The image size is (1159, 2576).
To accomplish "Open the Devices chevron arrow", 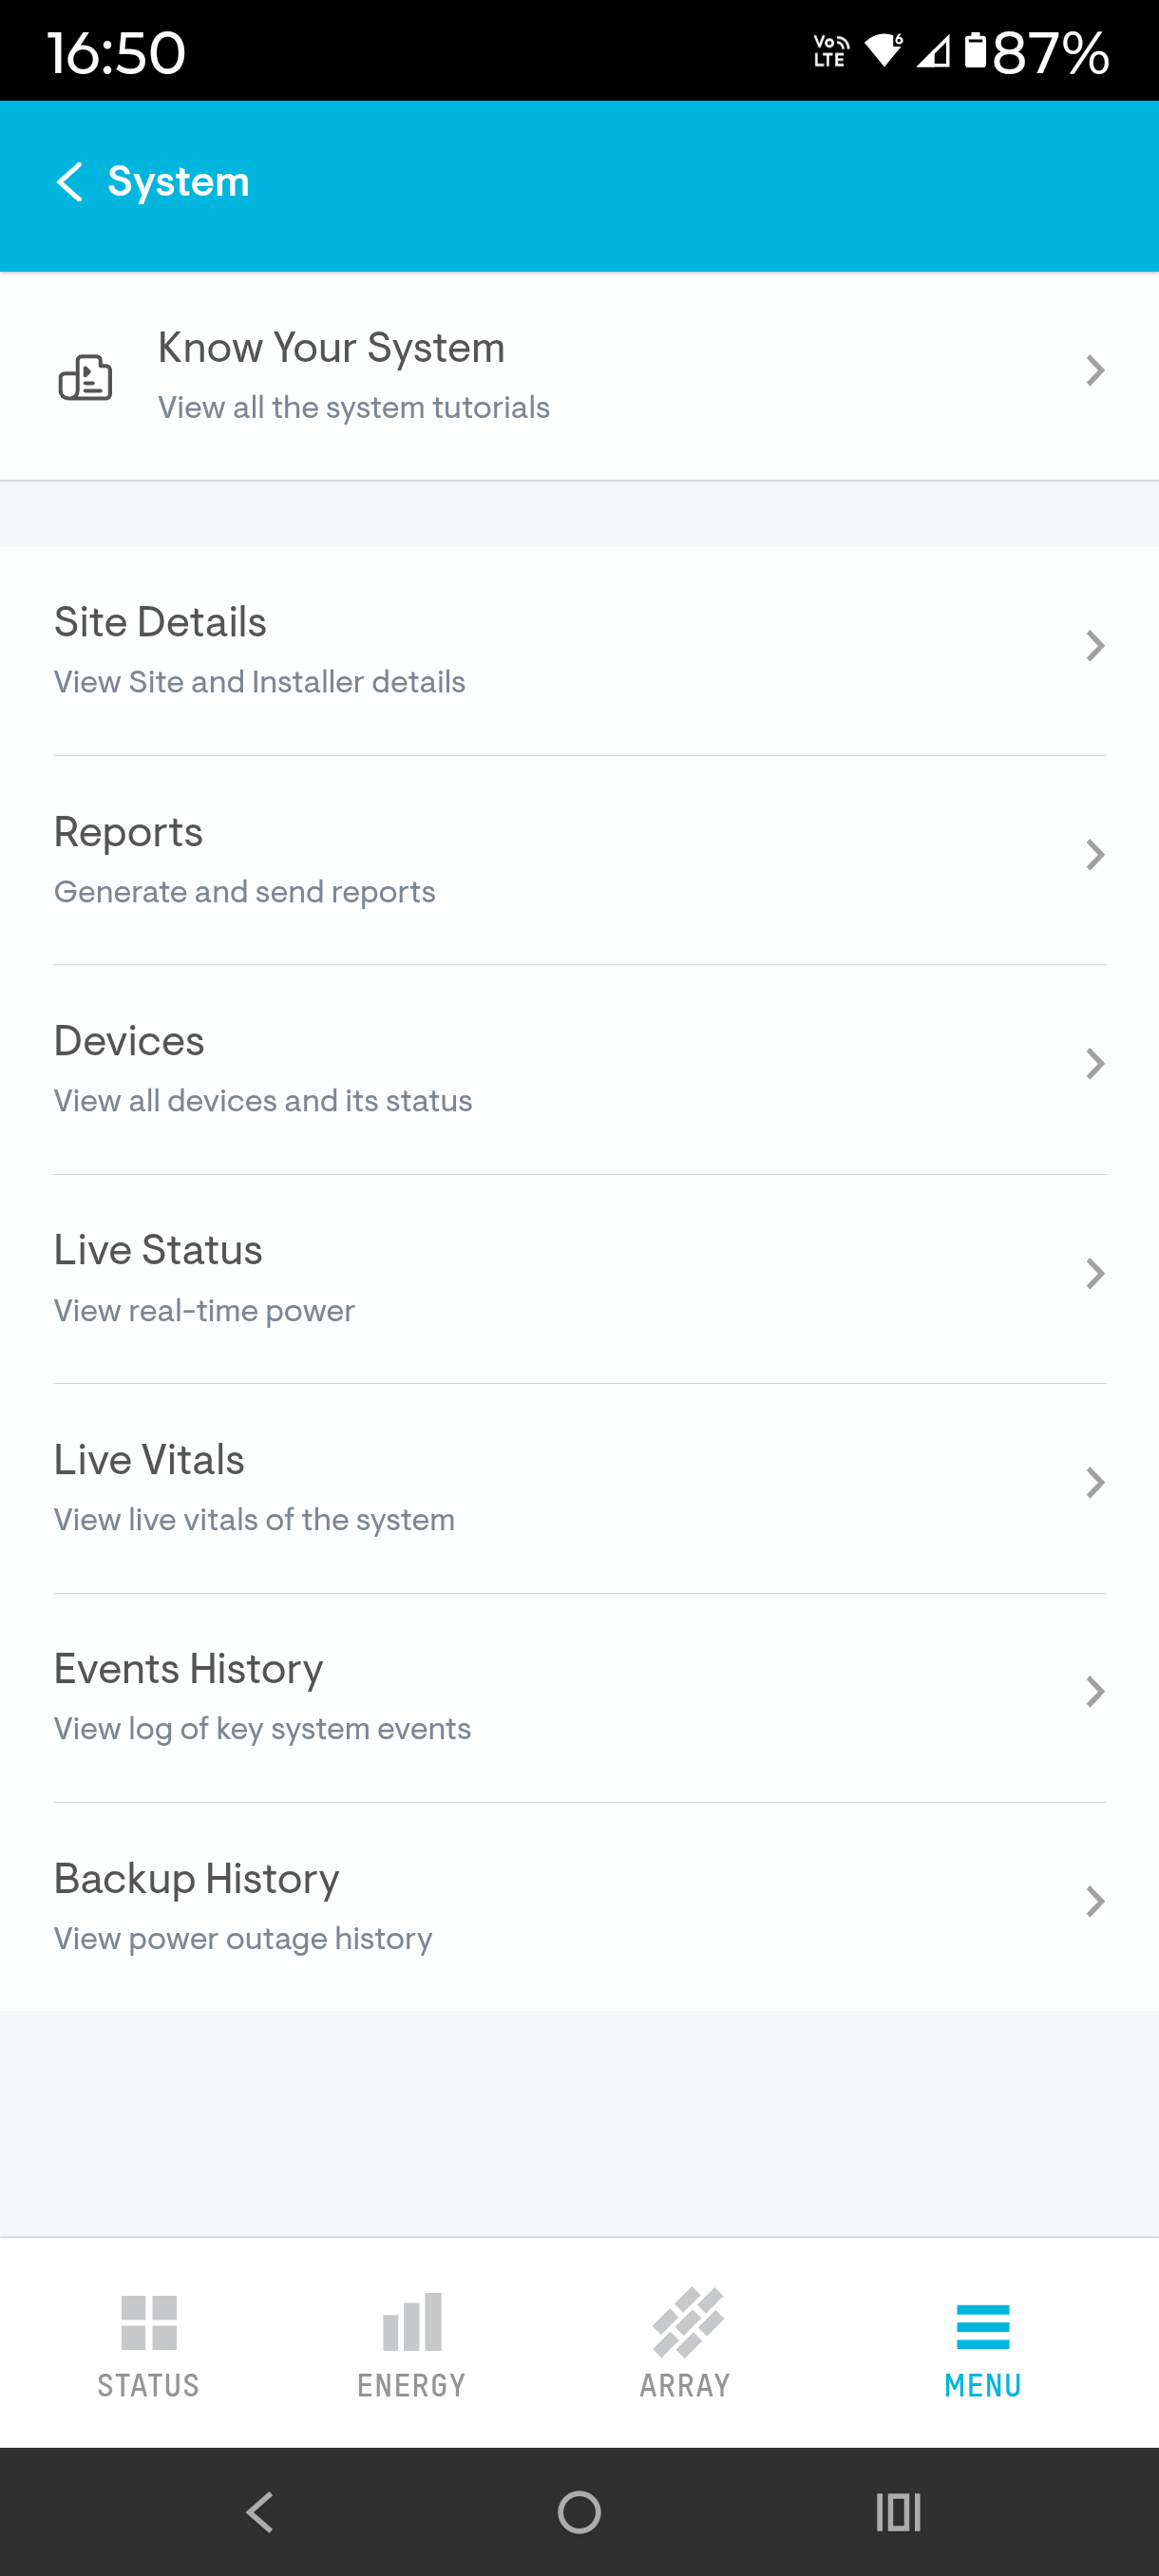I will tap(1095, 1064).
